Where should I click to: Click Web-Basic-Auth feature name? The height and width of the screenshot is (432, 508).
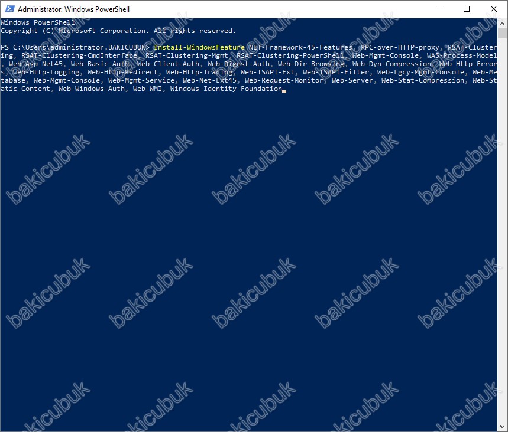pos(100,64)
